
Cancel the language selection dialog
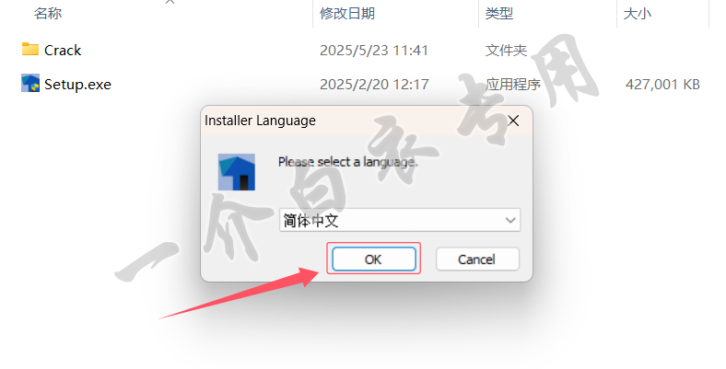coord(477,259)
